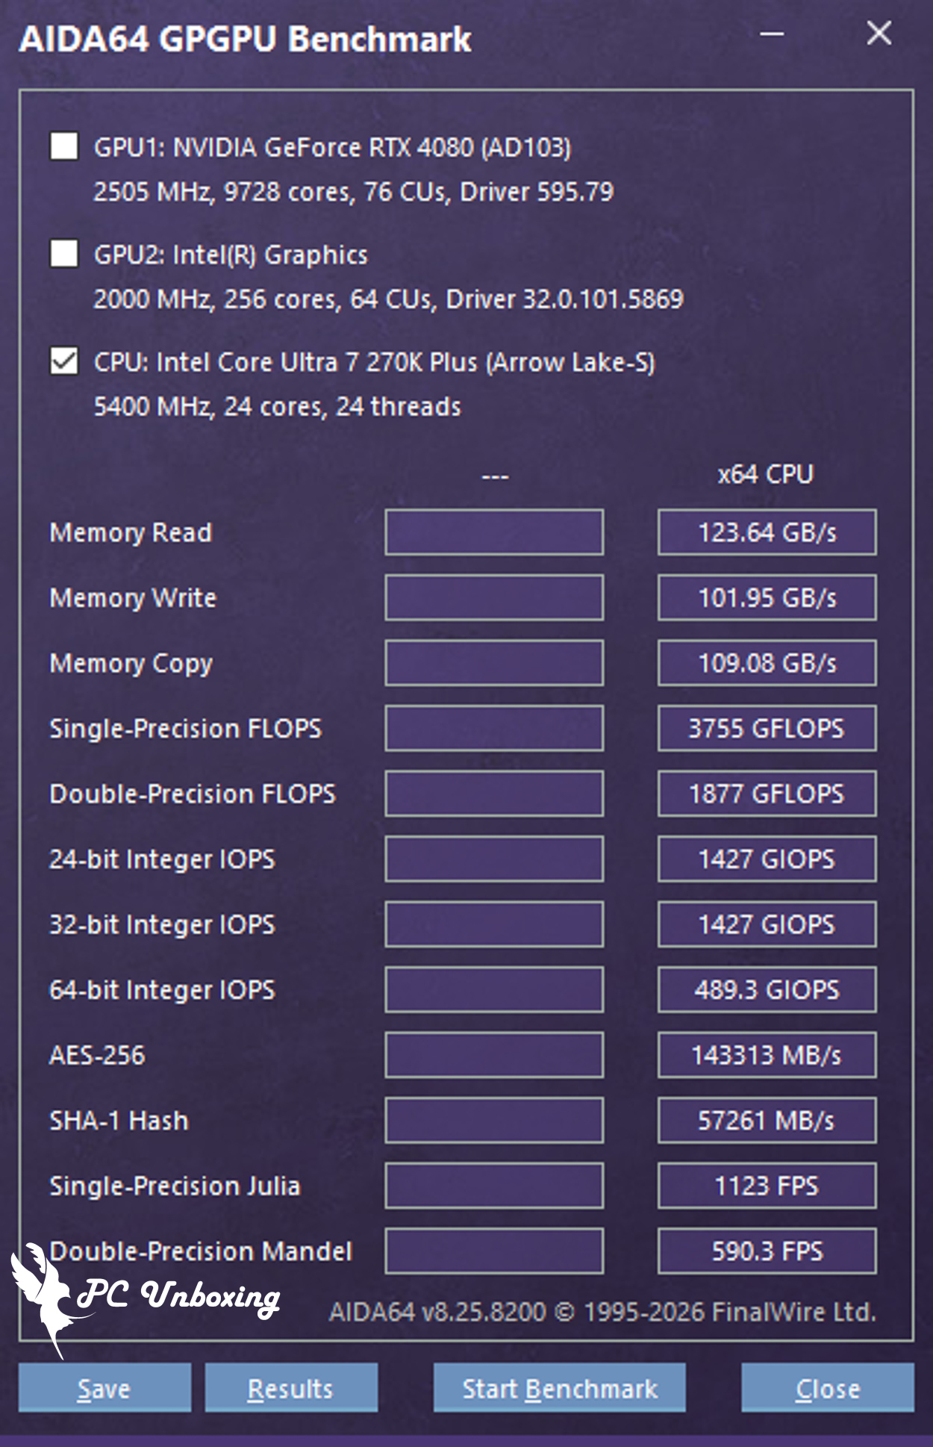Click the 64-bit Integer IOPS 489.3 GIOPS value
This screenshot has width=933, height=1447.
(767, 989)
